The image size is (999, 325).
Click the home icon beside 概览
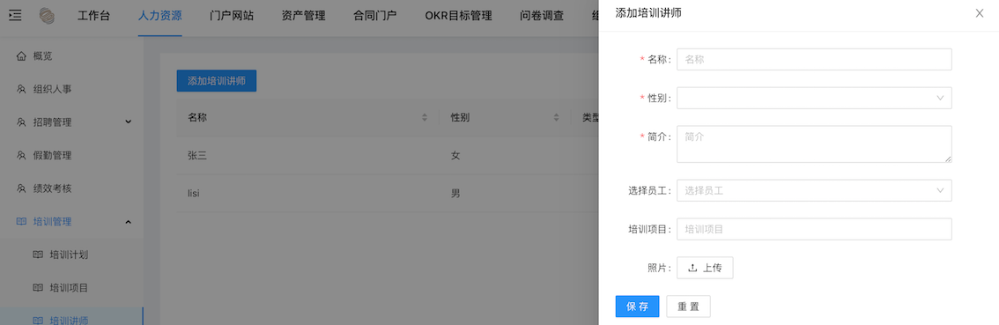pos(22,56)
